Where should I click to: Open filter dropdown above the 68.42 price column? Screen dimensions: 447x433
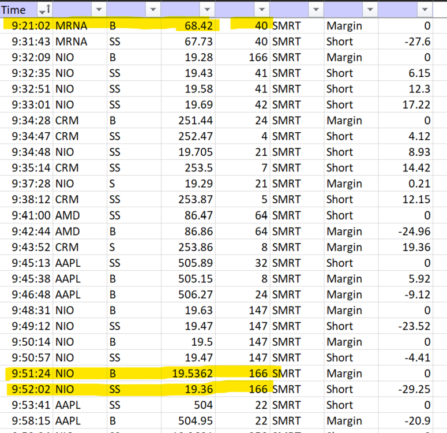pyautogui.click(x=207, y=10)
